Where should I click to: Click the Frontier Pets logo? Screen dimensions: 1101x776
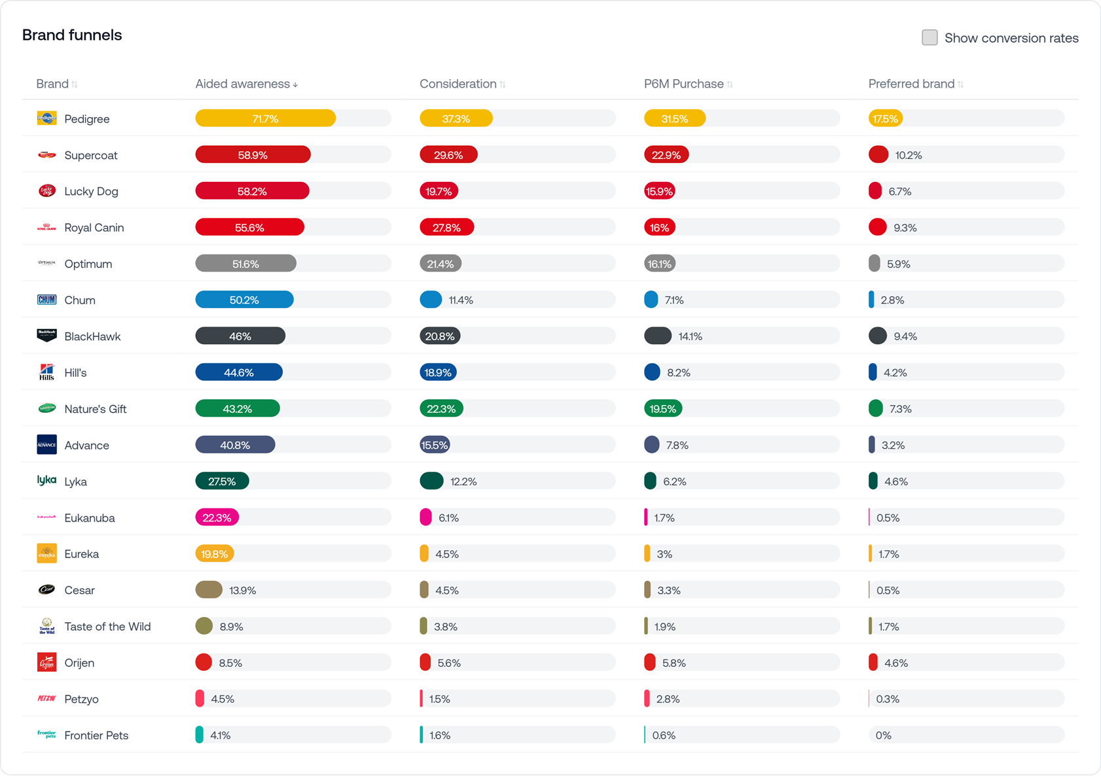[x=46, y=735]
